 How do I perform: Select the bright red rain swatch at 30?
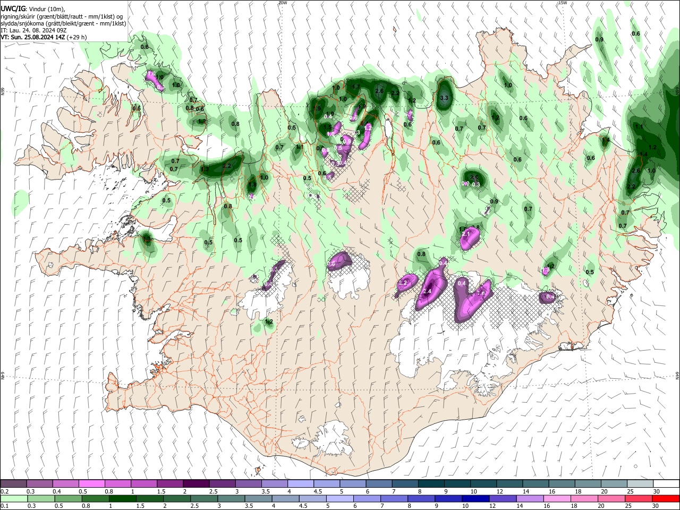click(x=665, y=498)
